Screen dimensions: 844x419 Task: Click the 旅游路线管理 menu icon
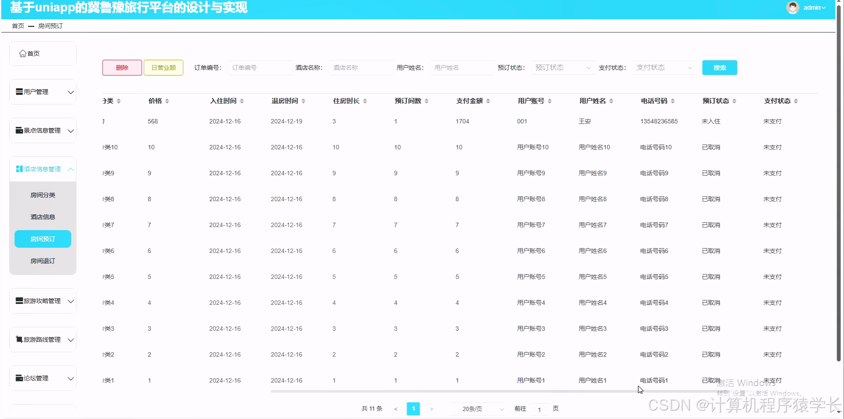19,340
